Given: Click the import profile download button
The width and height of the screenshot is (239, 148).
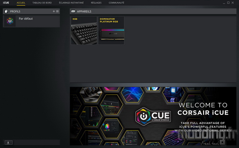Looking at the screenshot, I should [9, 143].
